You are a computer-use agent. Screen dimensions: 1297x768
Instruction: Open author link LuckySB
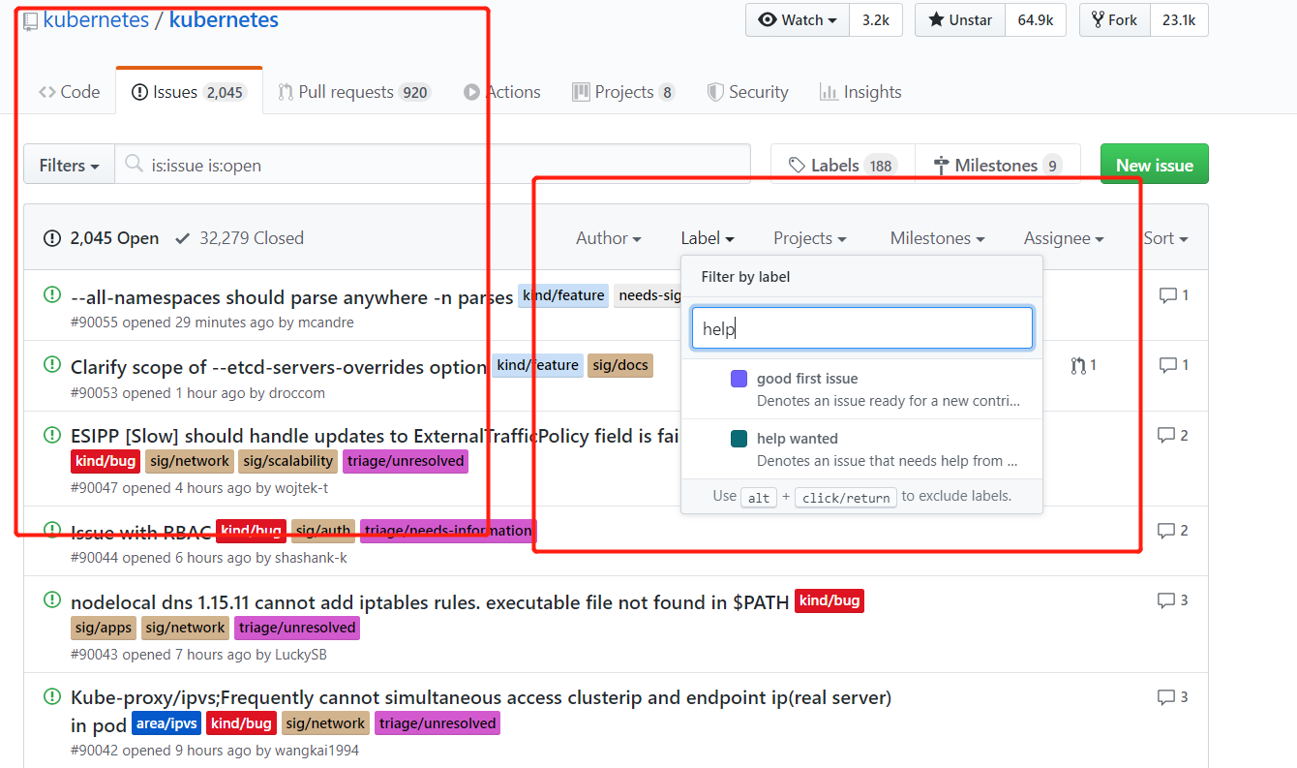point(301,655)
